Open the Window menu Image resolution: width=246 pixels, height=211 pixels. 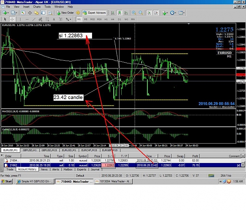[x=59, y=7]
